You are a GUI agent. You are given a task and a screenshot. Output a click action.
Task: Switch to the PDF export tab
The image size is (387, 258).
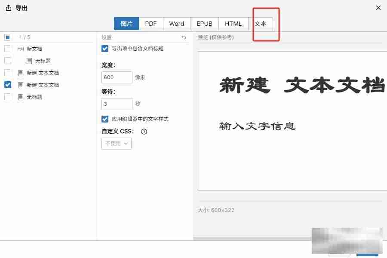coord(151,24)
